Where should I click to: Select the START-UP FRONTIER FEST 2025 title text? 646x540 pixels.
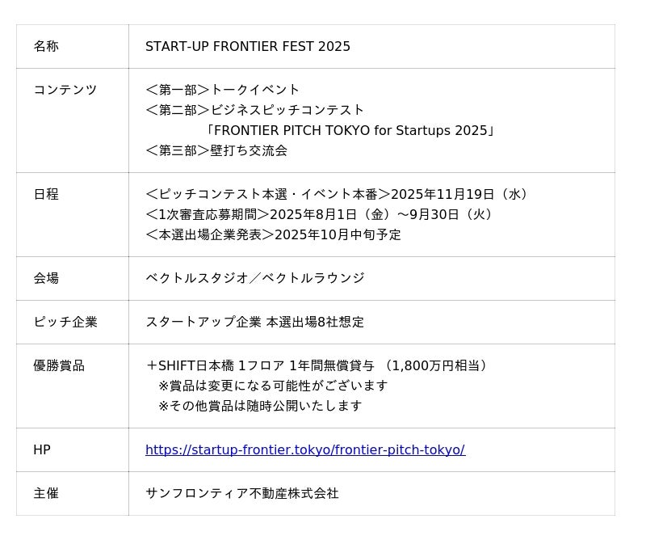pyautogui.click(x=248, y=46)
